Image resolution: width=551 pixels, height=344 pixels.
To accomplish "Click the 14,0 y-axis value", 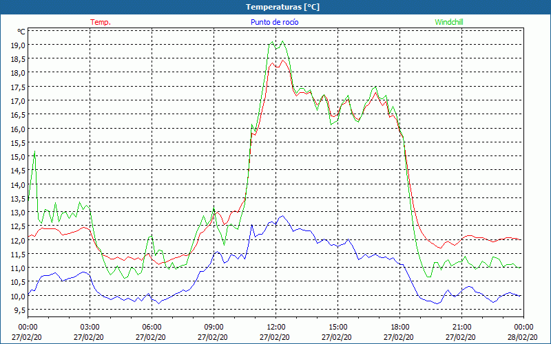I will click(x=19, y=184).
